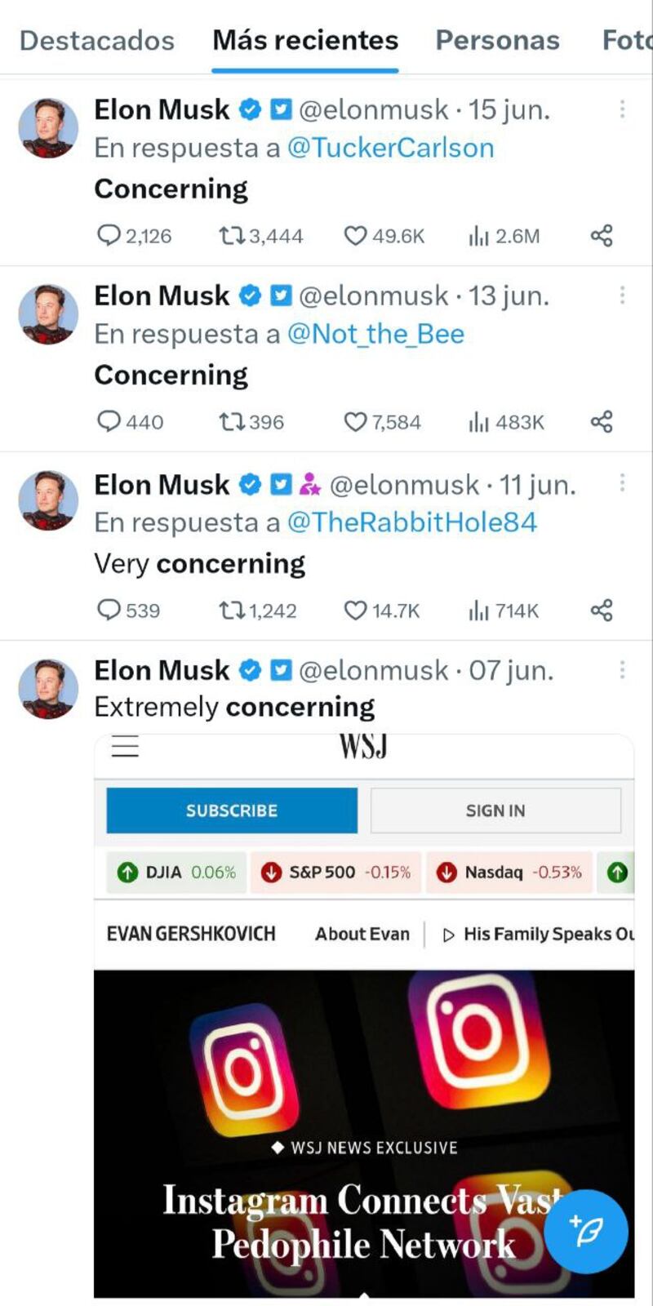
Task: Open the WSJ hamburger menu in the embed
Action: (x=125, y=746)
